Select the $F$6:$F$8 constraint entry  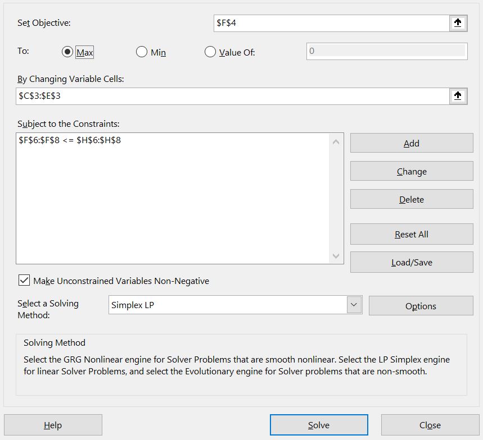70,141
